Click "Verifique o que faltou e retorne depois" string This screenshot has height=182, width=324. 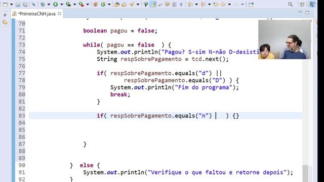(217, 172)
